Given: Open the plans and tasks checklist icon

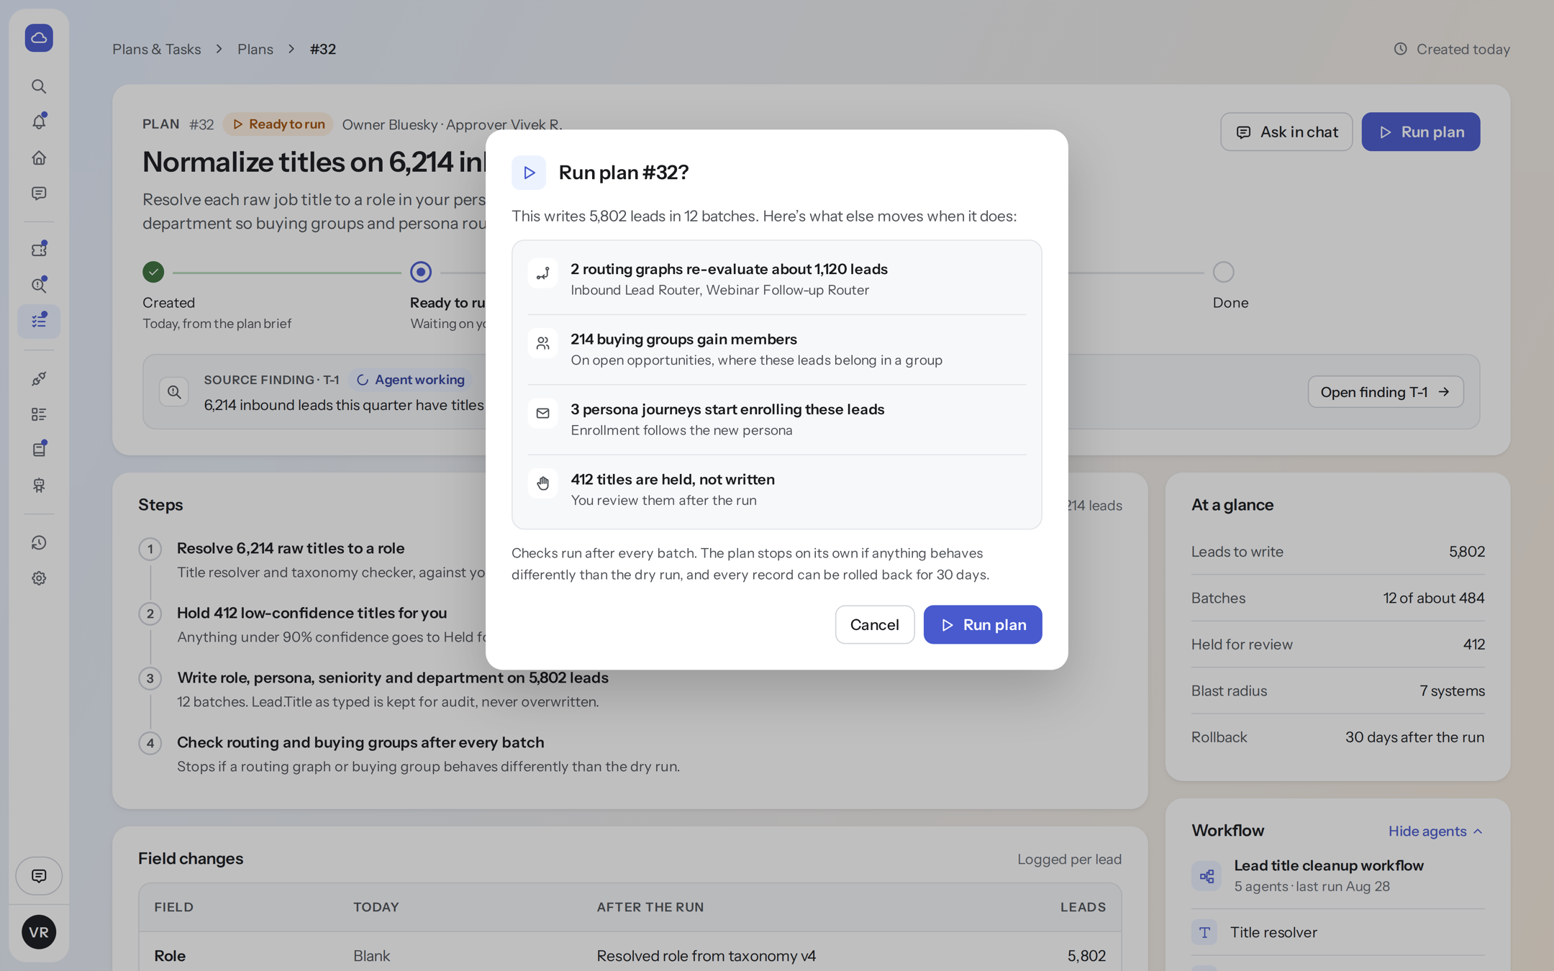Looking at the screenshot, I should [x=39, y=321].
